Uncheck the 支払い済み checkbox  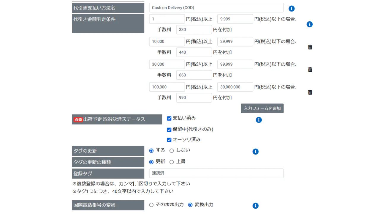click(169, 118)
